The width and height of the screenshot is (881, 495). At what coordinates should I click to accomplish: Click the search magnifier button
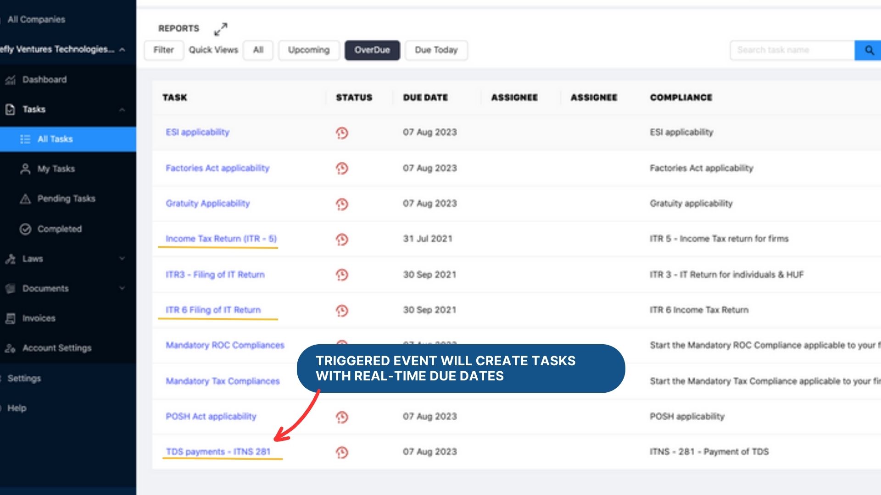pyautogui.click(x=869, y=50)
